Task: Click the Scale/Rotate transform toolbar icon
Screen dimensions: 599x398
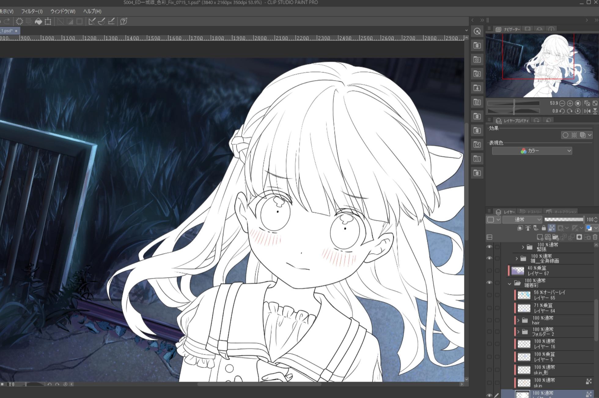Action: [x=48, y=21]
